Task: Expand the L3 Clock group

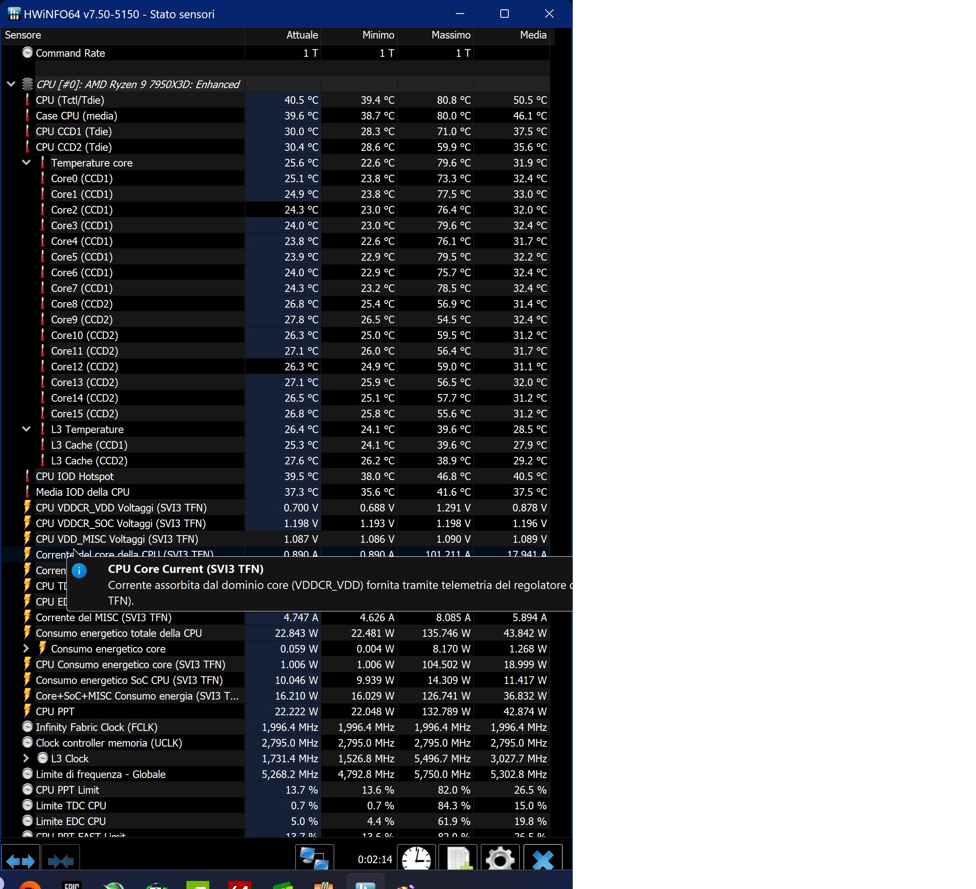Action: coord(26,758)
